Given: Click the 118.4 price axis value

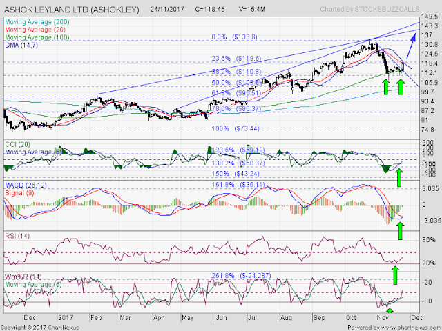Looking at the screenshot, I should tap(430, 63).
